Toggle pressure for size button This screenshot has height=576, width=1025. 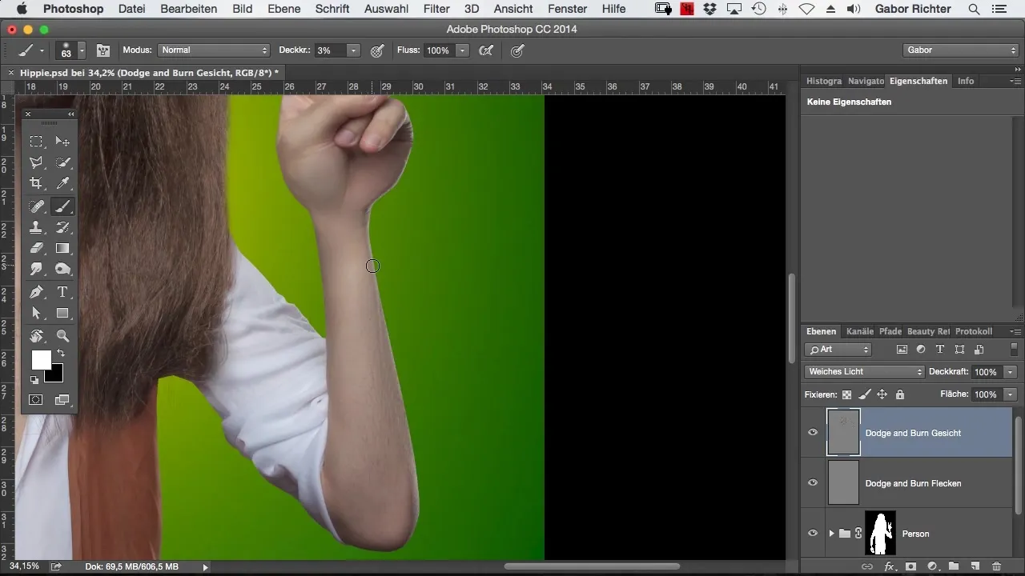click(x=517, y=50)
